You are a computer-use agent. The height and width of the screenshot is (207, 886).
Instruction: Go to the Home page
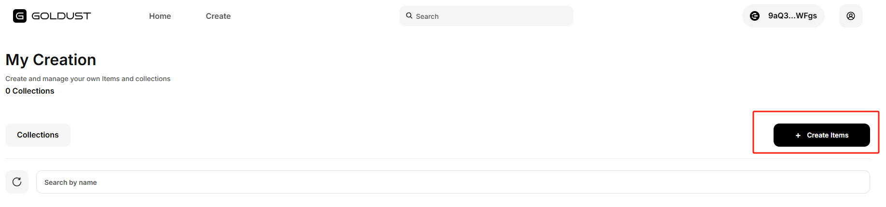tap(160, 16)
